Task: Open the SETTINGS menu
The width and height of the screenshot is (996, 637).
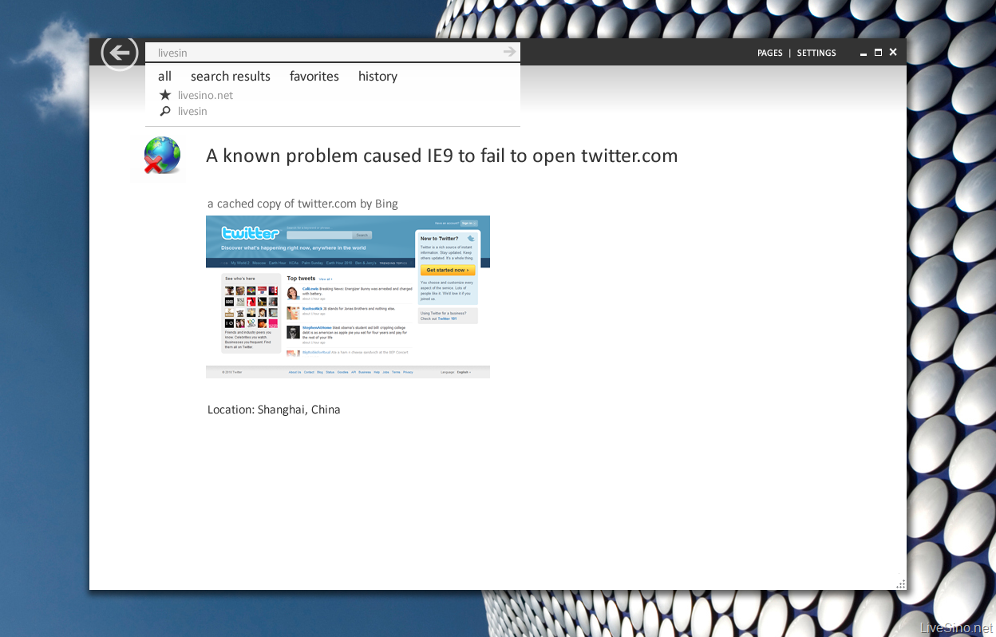Action: [x=816, y=53]
